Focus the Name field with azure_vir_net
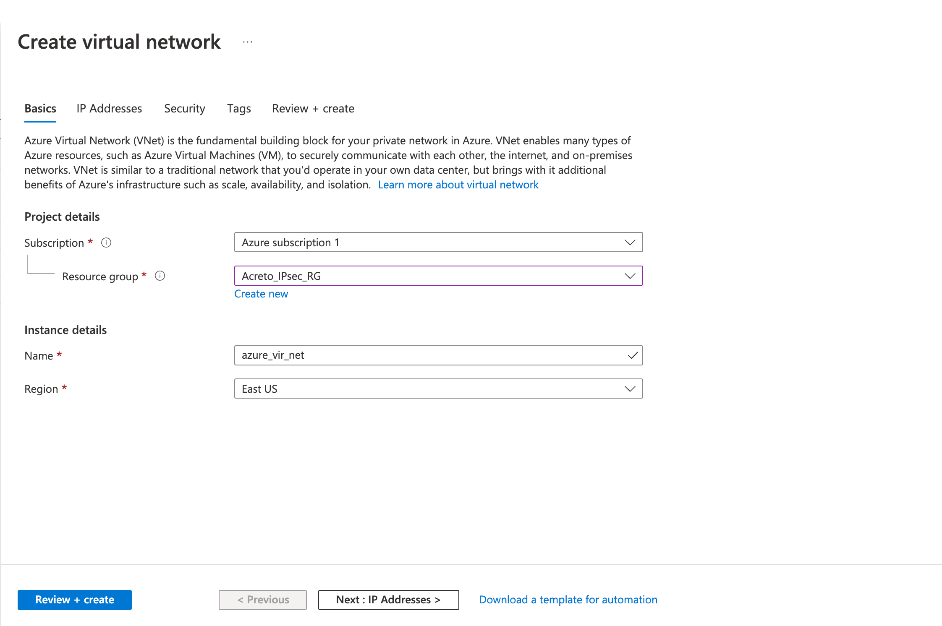 [438, 355]
